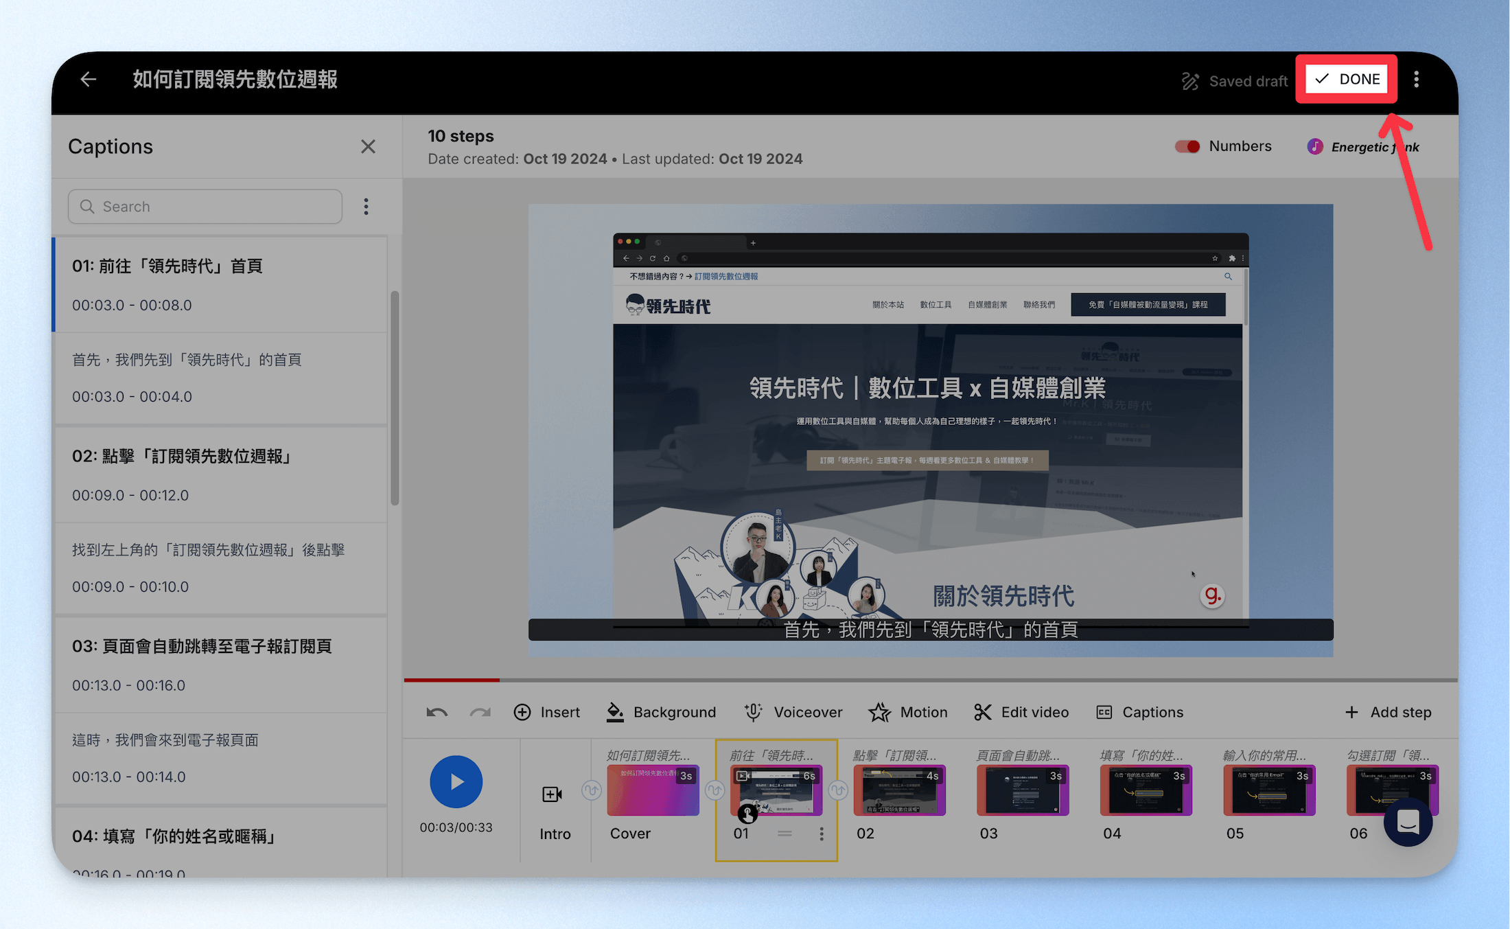This screenshot has height=929, width=1510.
Task: Click the red video progress bar
Action: click(452, 680)
